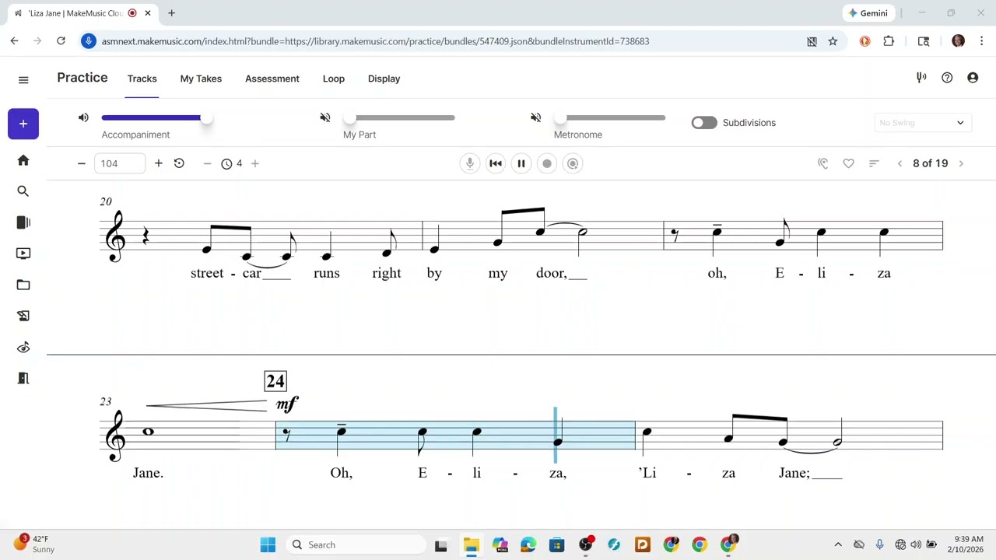The height and width of the screenshot is (560, 996).
Task: Open the crossed-out easel icon in sidebar
Action: pyautogui.click(x=23, y=316)
